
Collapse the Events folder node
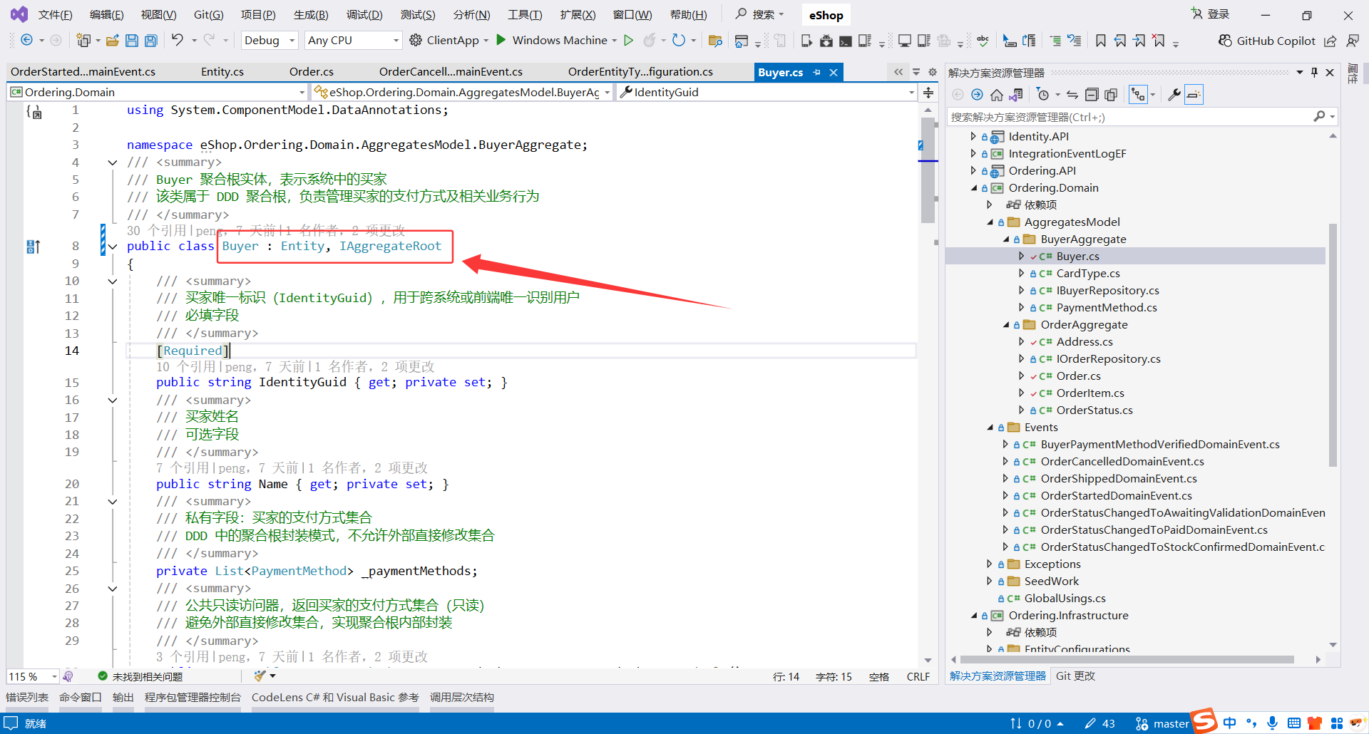[990, 428]
